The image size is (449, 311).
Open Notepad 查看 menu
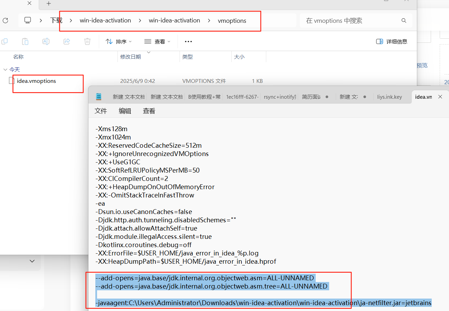(x=149, y=111)
